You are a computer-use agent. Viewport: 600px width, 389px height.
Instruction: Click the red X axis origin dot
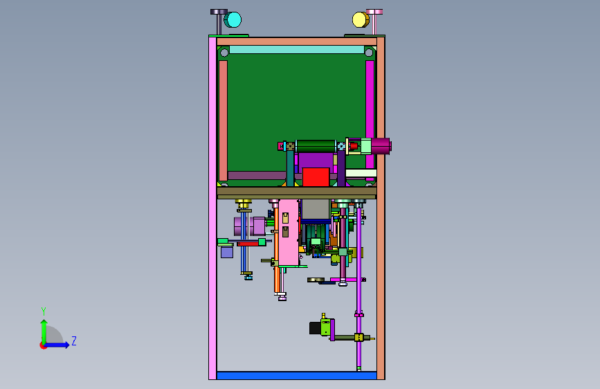tap(43, 345)
